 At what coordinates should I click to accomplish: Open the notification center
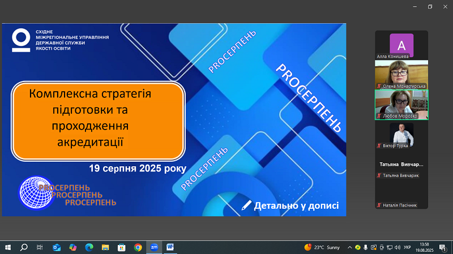443,247
